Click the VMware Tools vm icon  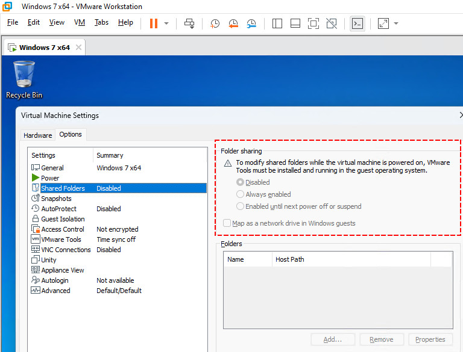[x=36, y=239]
